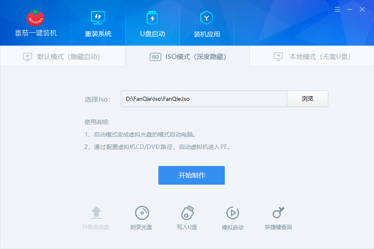Click the 番茄一键装机 title text
Viewport: 374px width, 249px height.
[36, 33]
